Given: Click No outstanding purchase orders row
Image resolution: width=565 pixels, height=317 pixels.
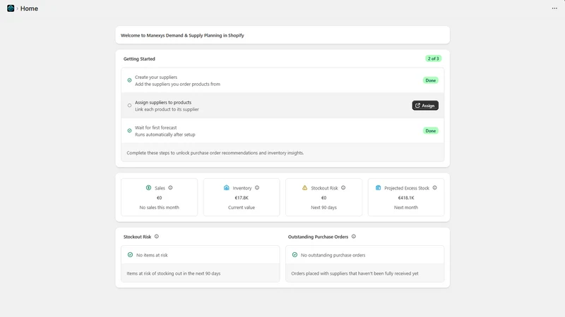Looking at the screenshot, I should click(x=364, y=255).
